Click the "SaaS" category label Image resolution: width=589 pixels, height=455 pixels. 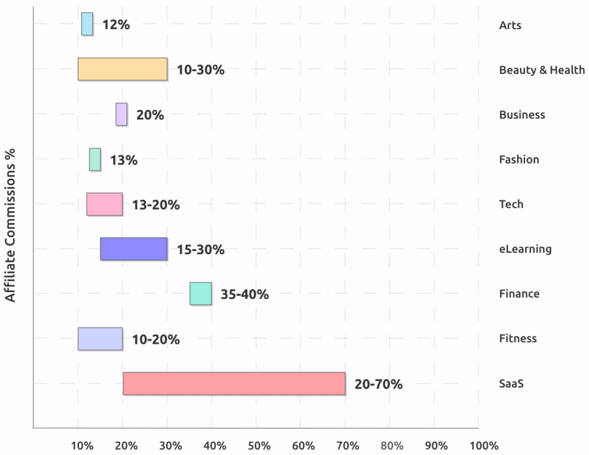511,384
